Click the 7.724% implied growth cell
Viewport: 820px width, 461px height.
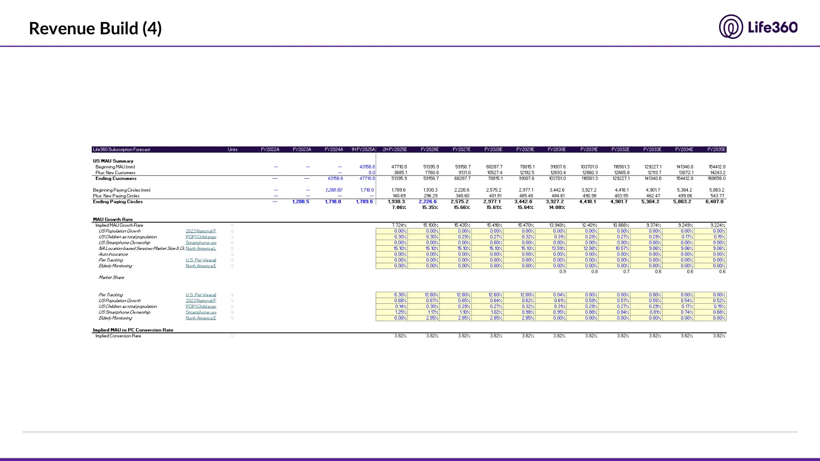(399, 225)
